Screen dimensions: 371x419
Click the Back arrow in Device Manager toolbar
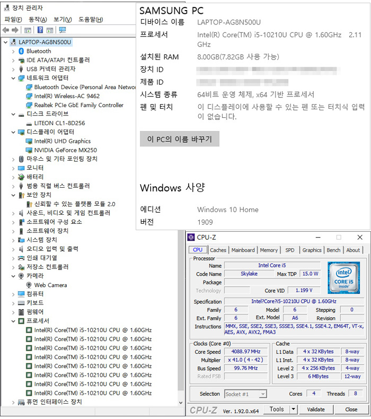pos(6,30)
